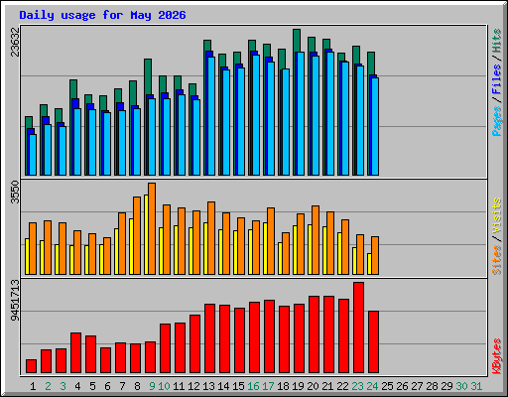Click day 25 on the x-axis

tap(387, 386)
